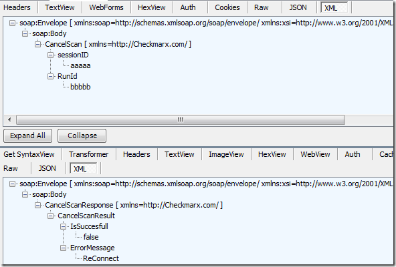The height and width of the screenshot is (267, 396).
Task: Select the response JSON tab
Action: click(47, 168)
